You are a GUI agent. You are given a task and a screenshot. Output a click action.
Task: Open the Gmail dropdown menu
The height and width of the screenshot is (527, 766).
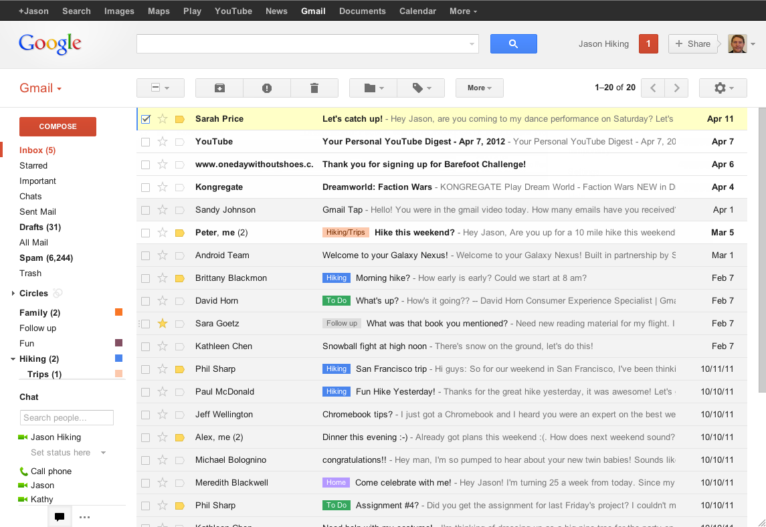tap(41, 88)
